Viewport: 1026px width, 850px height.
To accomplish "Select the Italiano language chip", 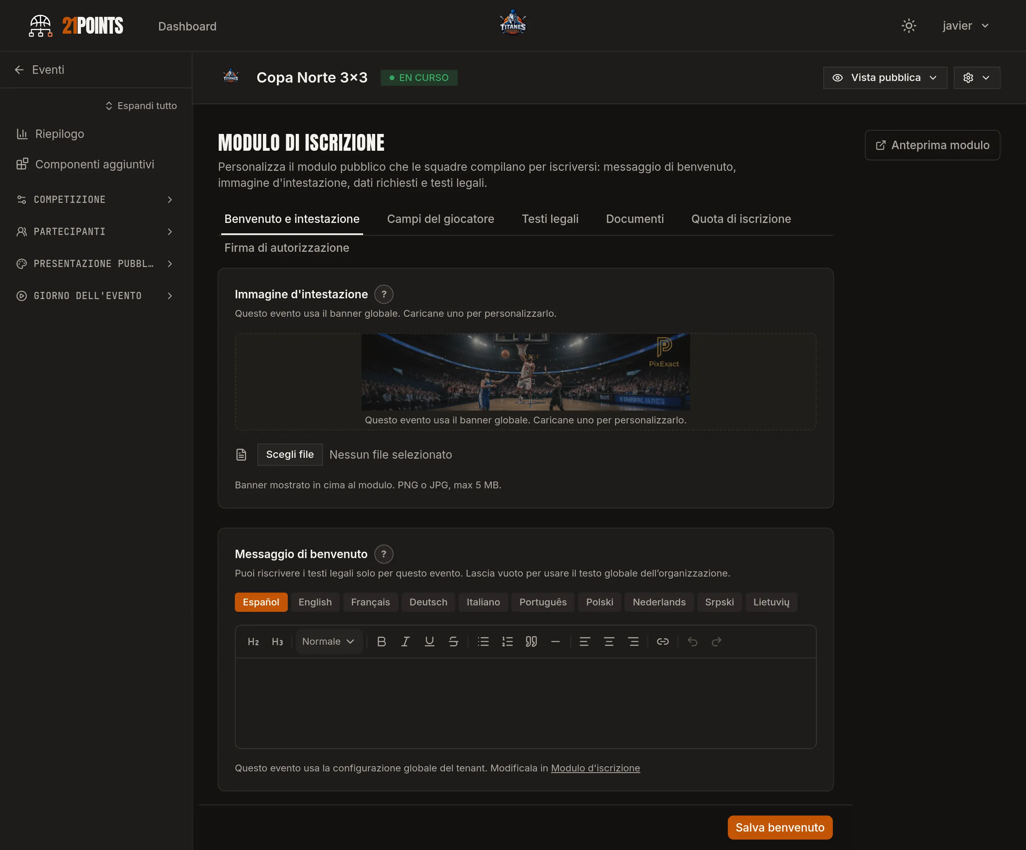I will coord(483,602).
